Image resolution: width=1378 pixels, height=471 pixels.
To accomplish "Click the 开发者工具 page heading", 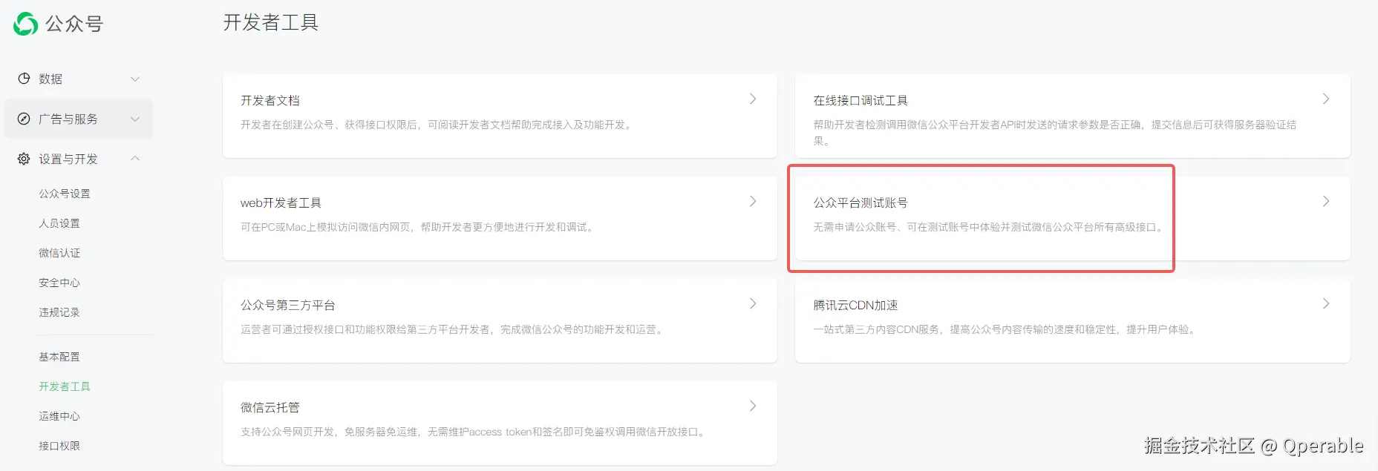I will (x=271, y=22).
